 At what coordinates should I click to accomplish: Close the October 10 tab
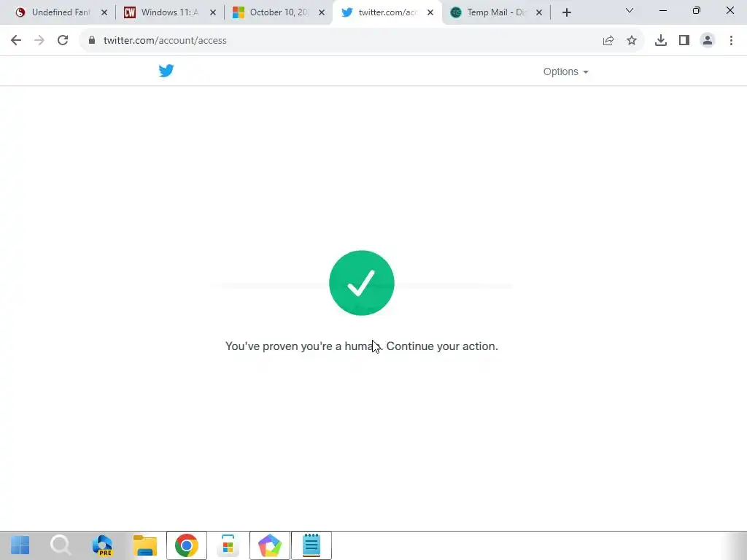pos(322,12)
